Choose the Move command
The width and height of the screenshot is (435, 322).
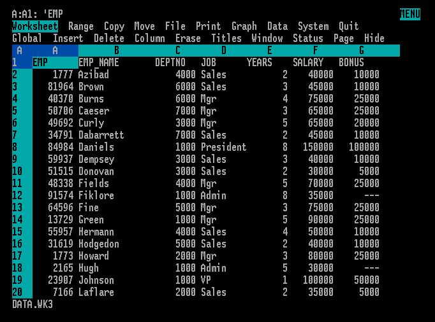[144, 26]
